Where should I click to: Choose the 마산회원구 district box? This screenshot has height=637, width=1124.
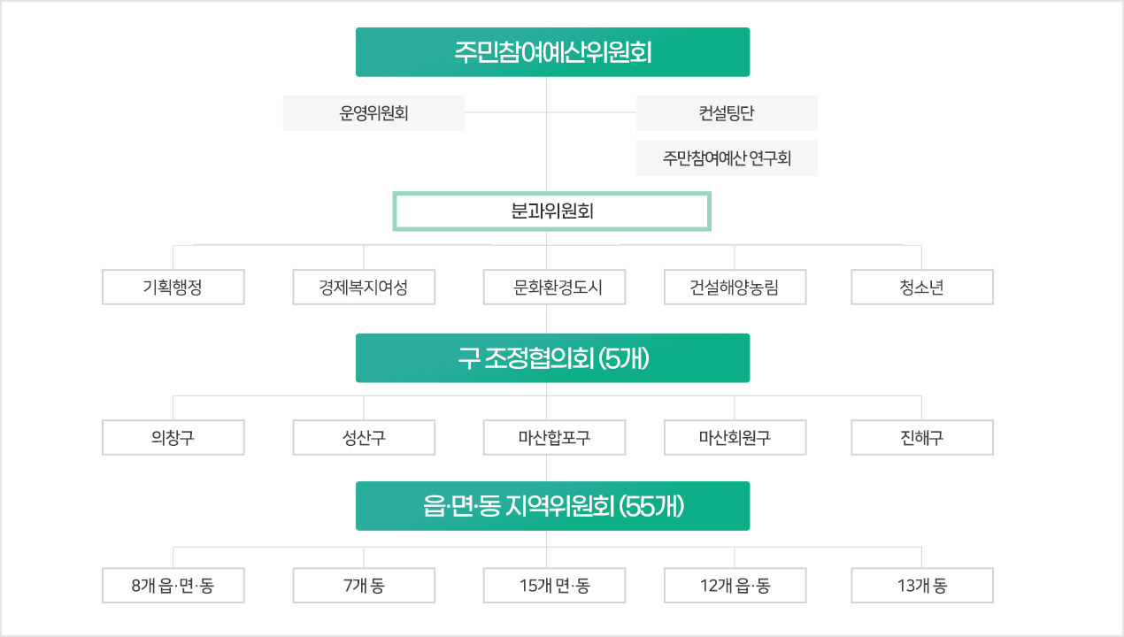click(x=735, y=437)
